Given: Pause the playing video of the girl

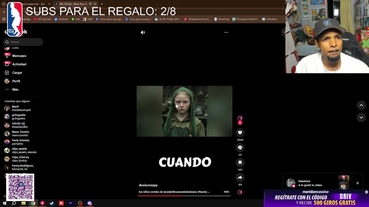Looking at the screenshot, I should click(184, 111).
